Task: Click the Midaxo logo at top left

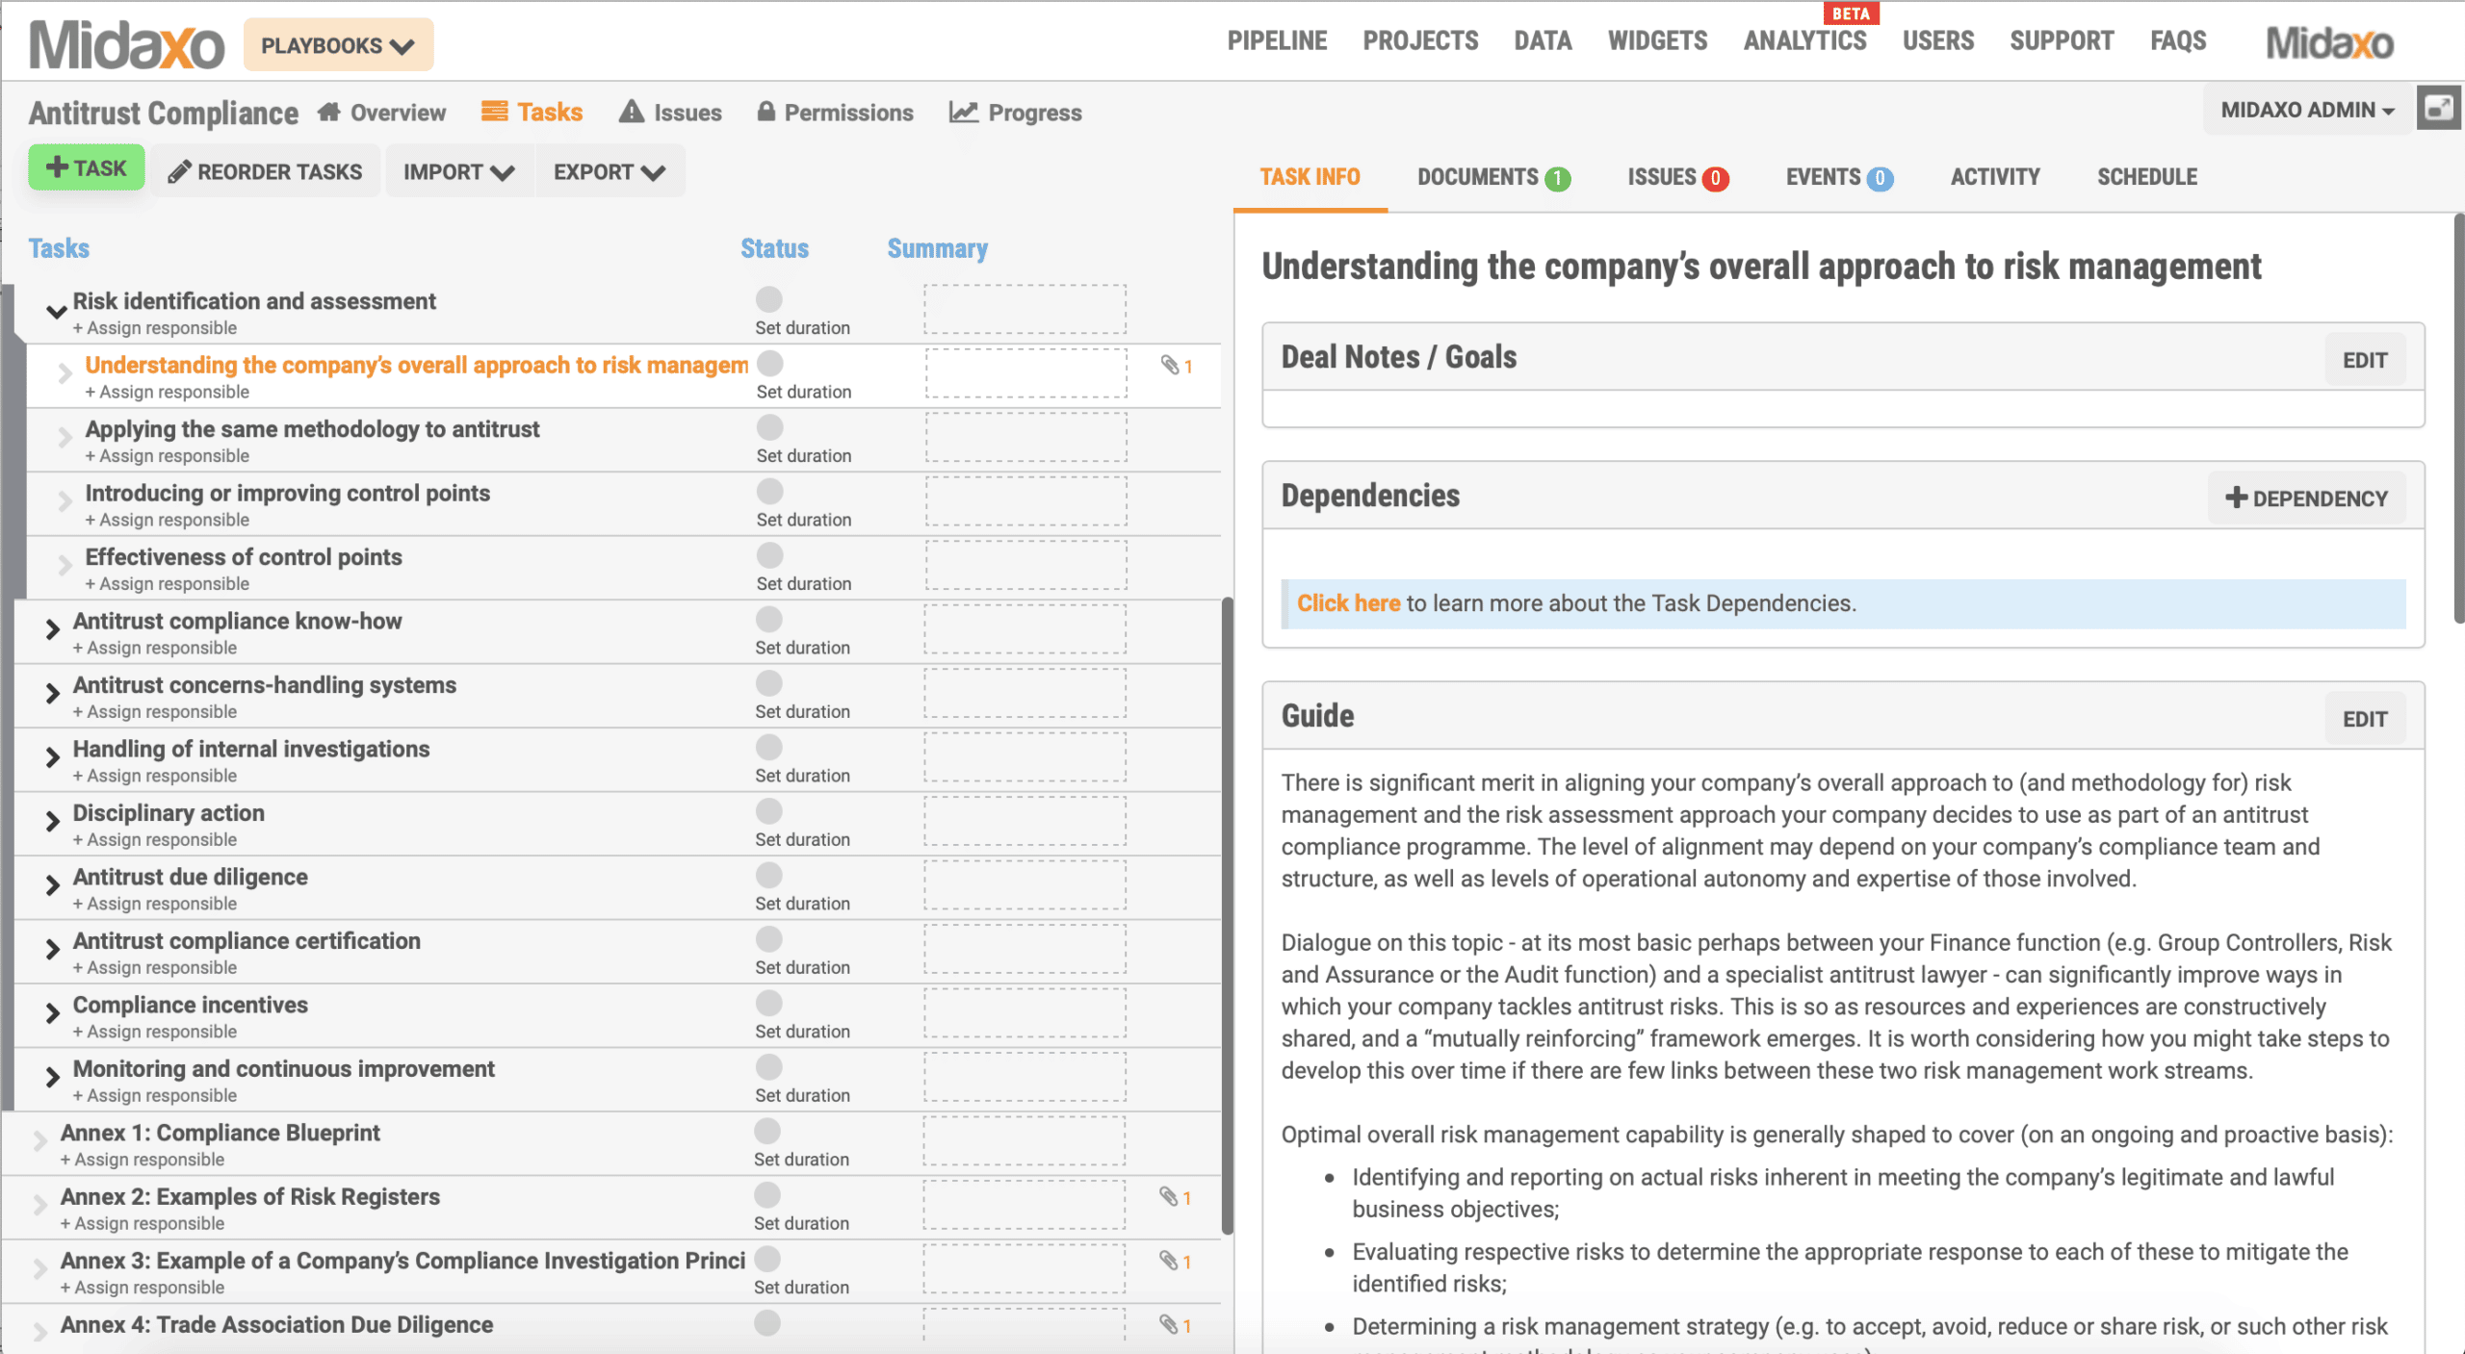Action: pos(126,44)
